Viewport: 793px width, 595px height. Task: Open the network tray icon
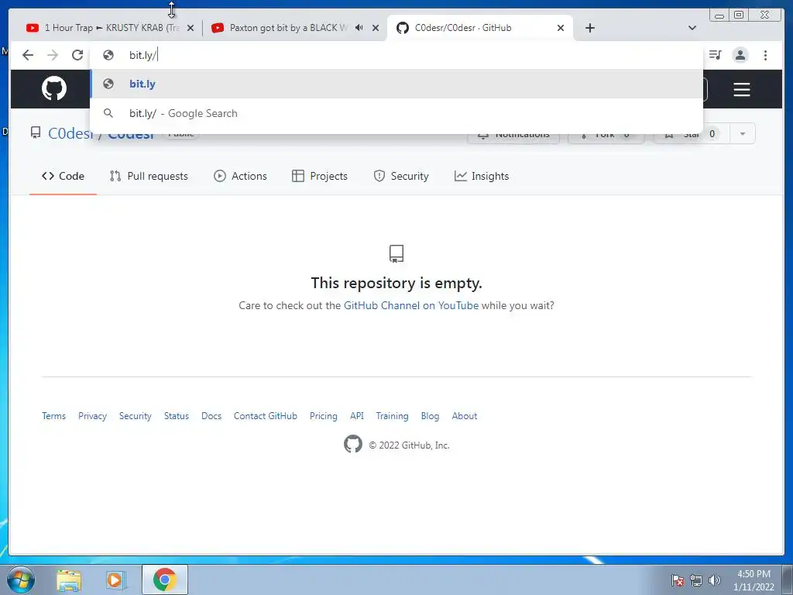(696, 580)
